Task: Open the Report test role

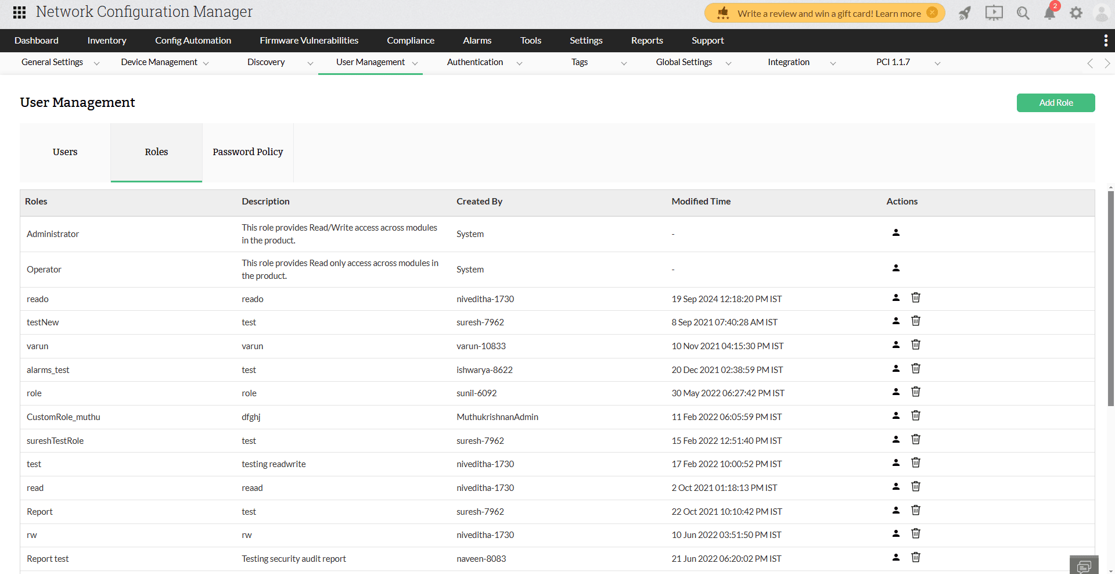Action: (48, 558)
